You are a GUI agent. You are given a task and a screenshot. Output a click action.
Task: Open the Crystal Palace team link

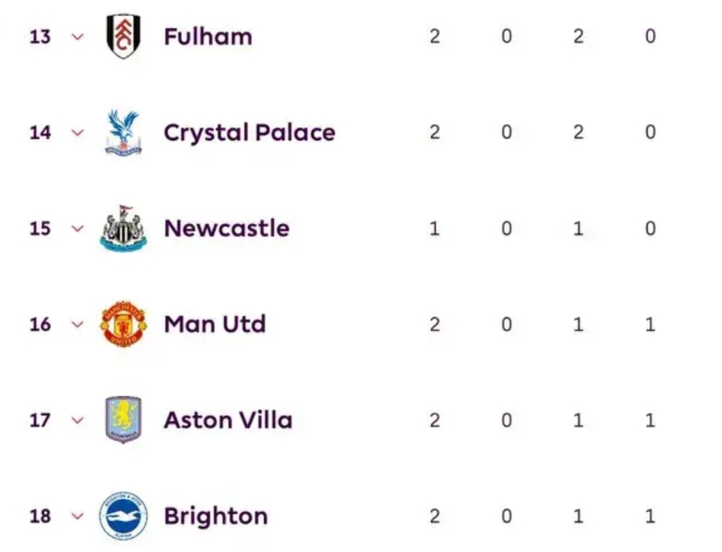[249, 133]
